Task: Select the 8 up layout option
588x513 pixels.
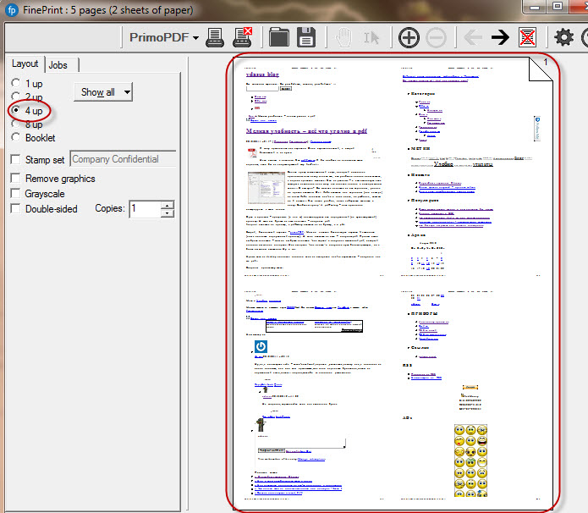Action: click(x=16, y=124)
